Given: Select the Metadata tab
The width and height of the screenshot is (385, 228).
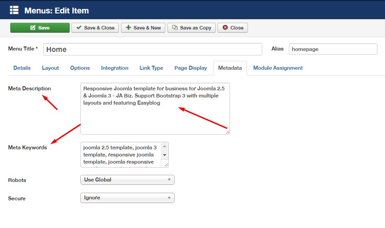Looking at the screenshot, I should coord(230,68).
